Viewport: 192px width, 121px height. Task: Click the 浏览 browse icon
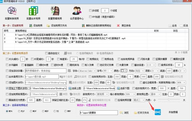[121, 112]
